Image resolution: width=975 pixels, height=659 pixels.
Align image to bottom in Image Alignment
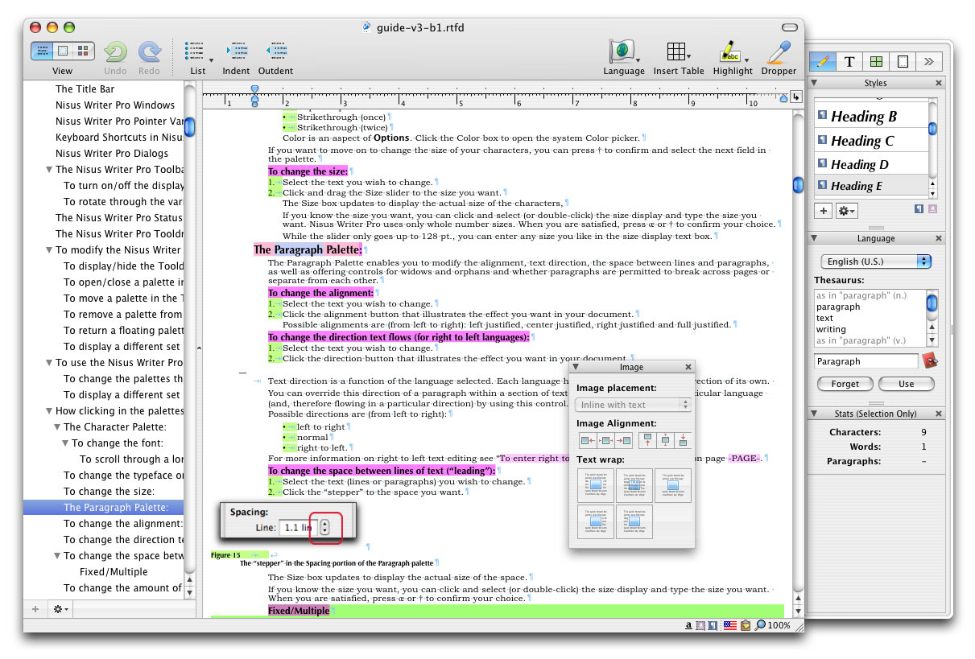point(683,440)
